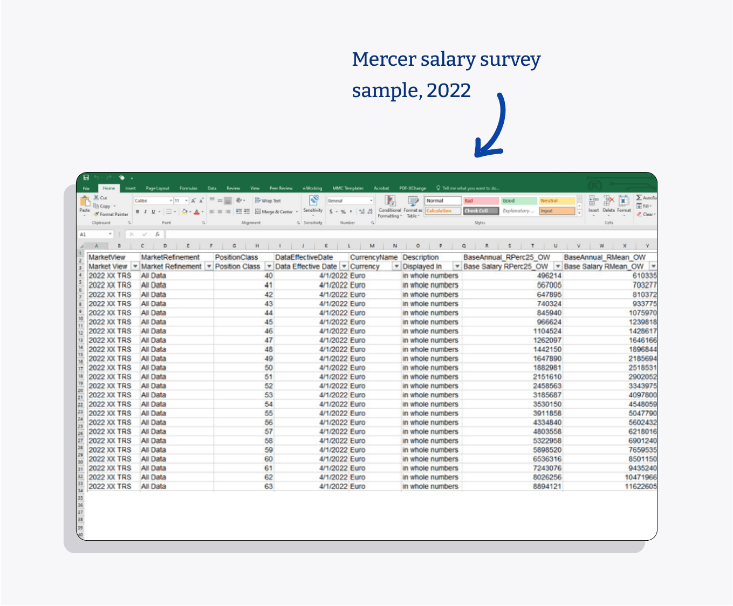Click the Increase Decimal icon
Screen dimensions: 733x606
tap(362, 212)
